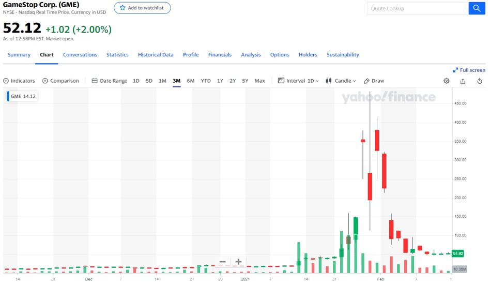Choose the YTD range option
The image size is (490, 286).
point(206,81)
